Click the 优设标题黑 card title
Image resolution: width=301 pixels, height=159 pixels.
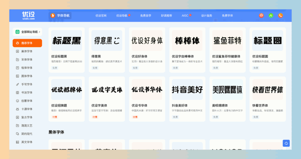[59, 57]
